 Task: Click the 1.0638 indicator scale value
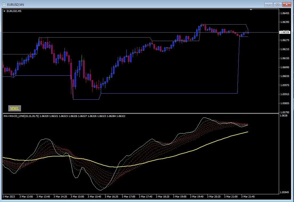(284, 116)
